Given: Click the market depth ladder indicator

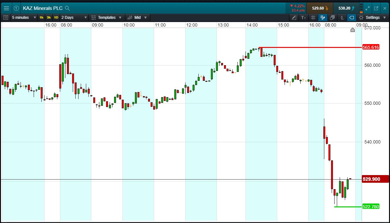Looking at the screenshot, I should (x=361, y=8).
